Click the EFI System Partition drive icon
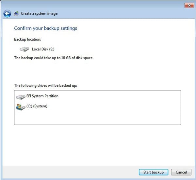196x180 pixels. (x=21, y=97)
